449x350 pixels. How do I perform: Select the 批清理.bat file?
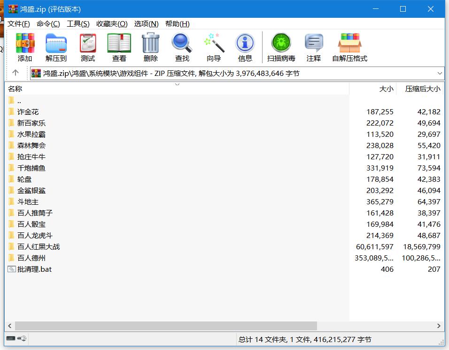(x=34, y=269)
